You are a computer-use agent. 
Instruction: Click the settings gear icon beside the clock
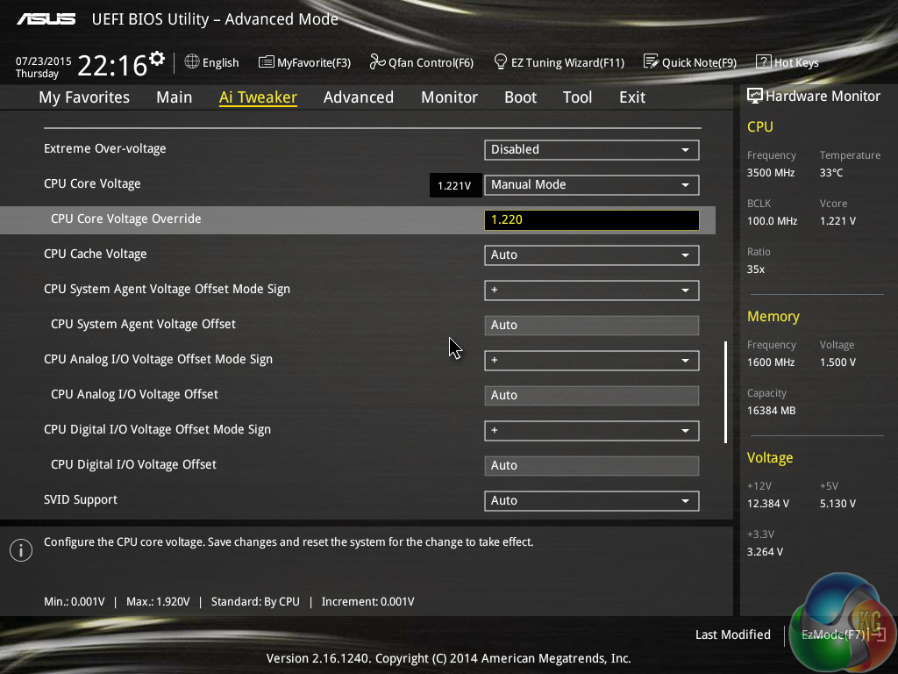(x=157, y=58)
